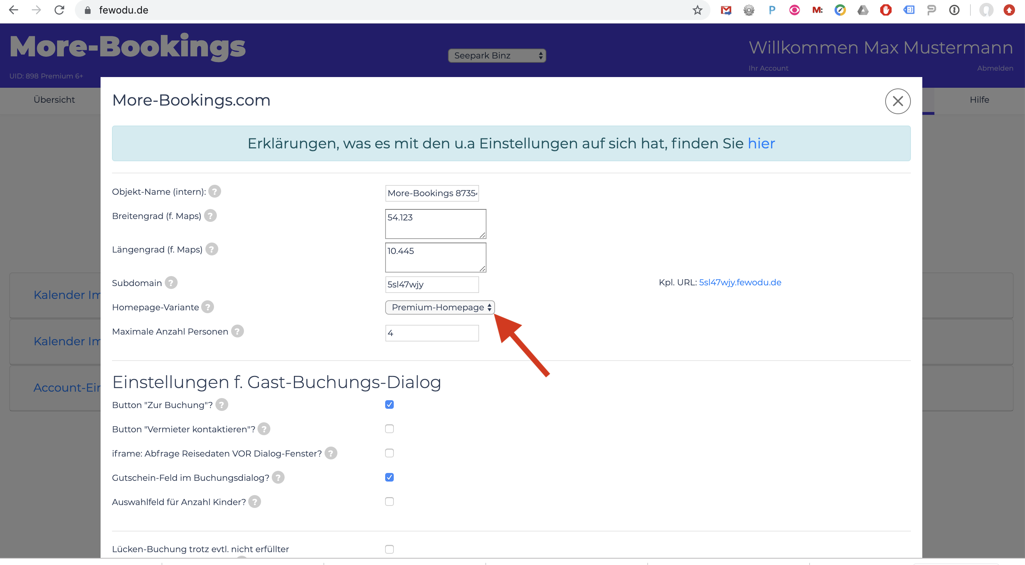Open the Seepark Binz property dropdown
The image size is (1025, 565).
point(497,55)
